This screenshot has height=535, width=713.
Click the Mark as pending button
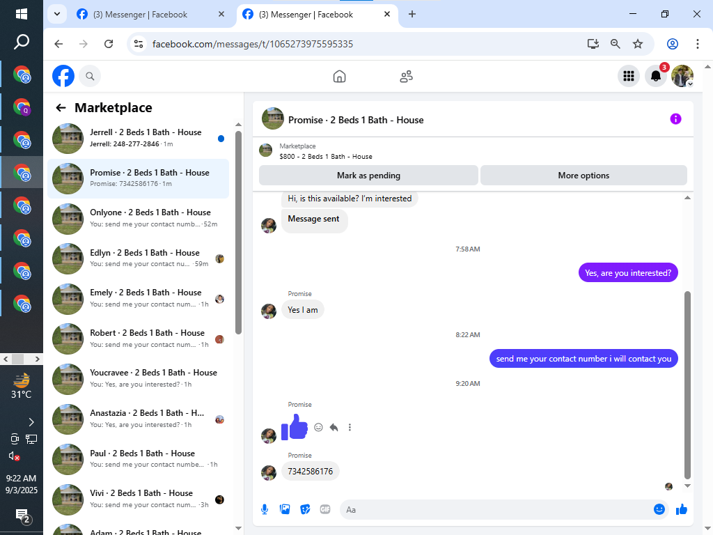[368, 175]
